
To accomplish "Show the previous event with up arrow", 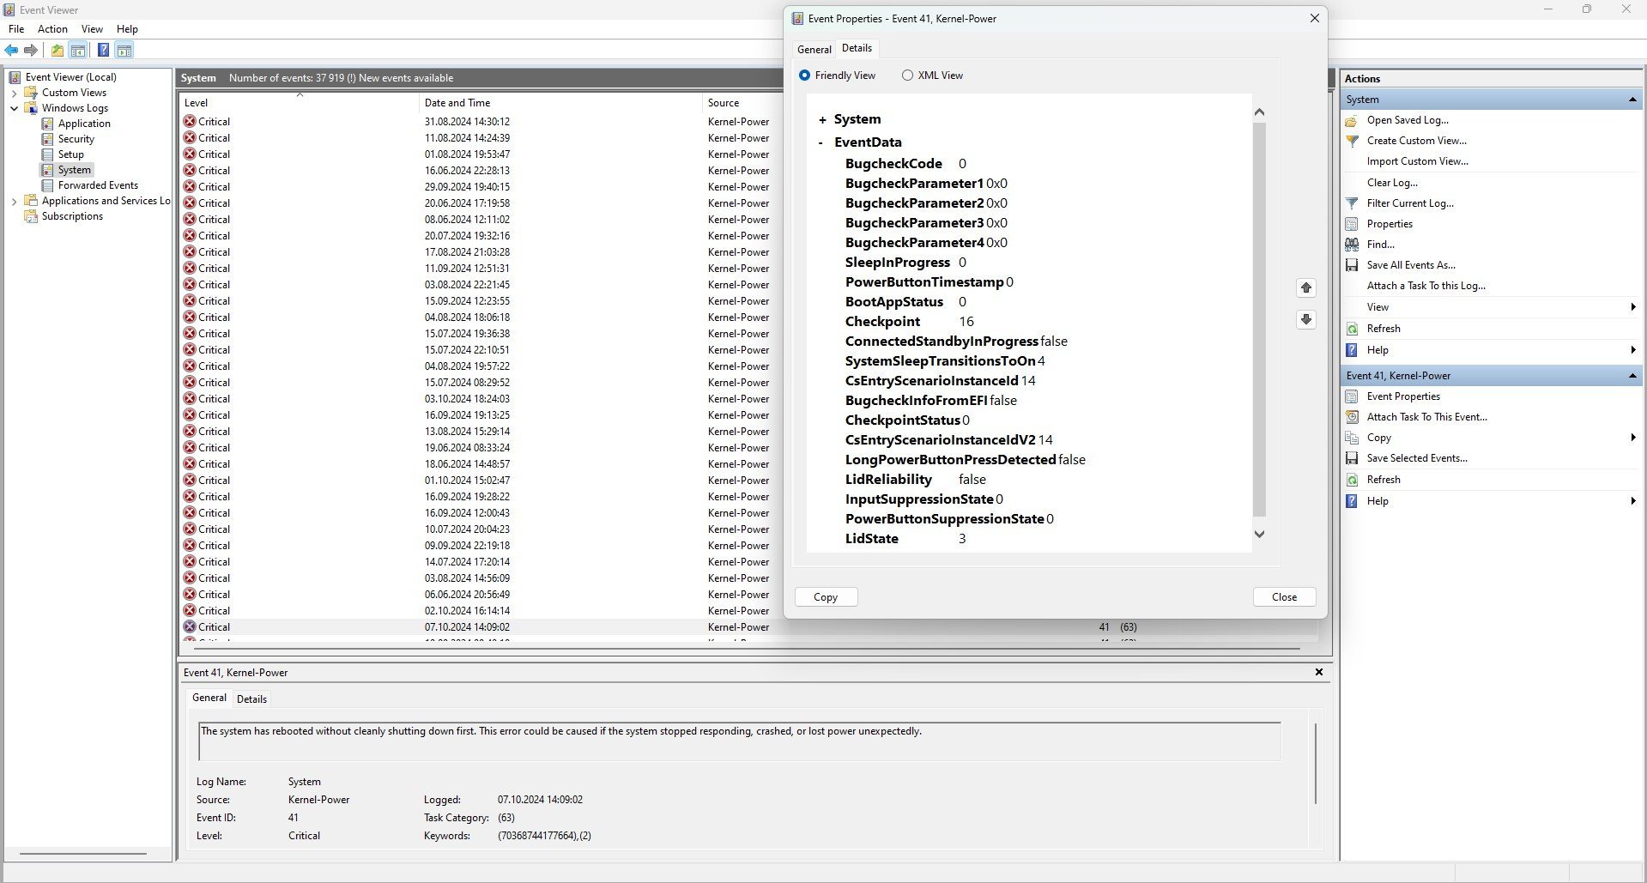I will [1306, 287].
